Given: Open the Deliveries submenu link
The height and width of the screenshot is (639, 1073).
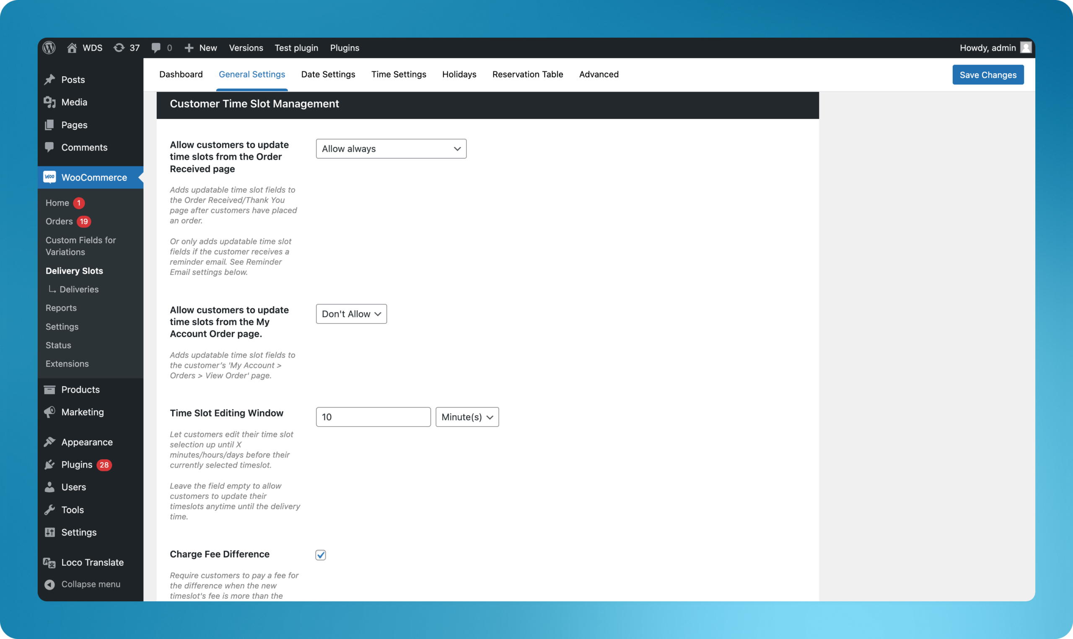Looking at the screenshot, I should [x=79, y=289].
